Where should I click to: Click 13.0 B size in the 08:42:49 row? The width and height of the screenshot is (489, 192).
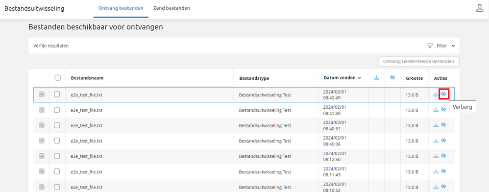point(412,95)
